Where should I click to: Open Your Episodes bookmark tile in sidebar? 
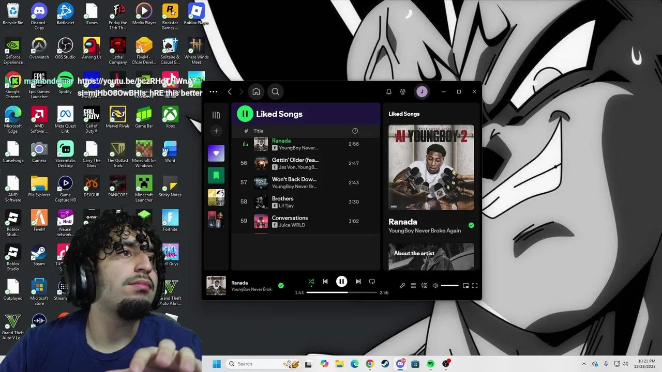coord(216,175)
